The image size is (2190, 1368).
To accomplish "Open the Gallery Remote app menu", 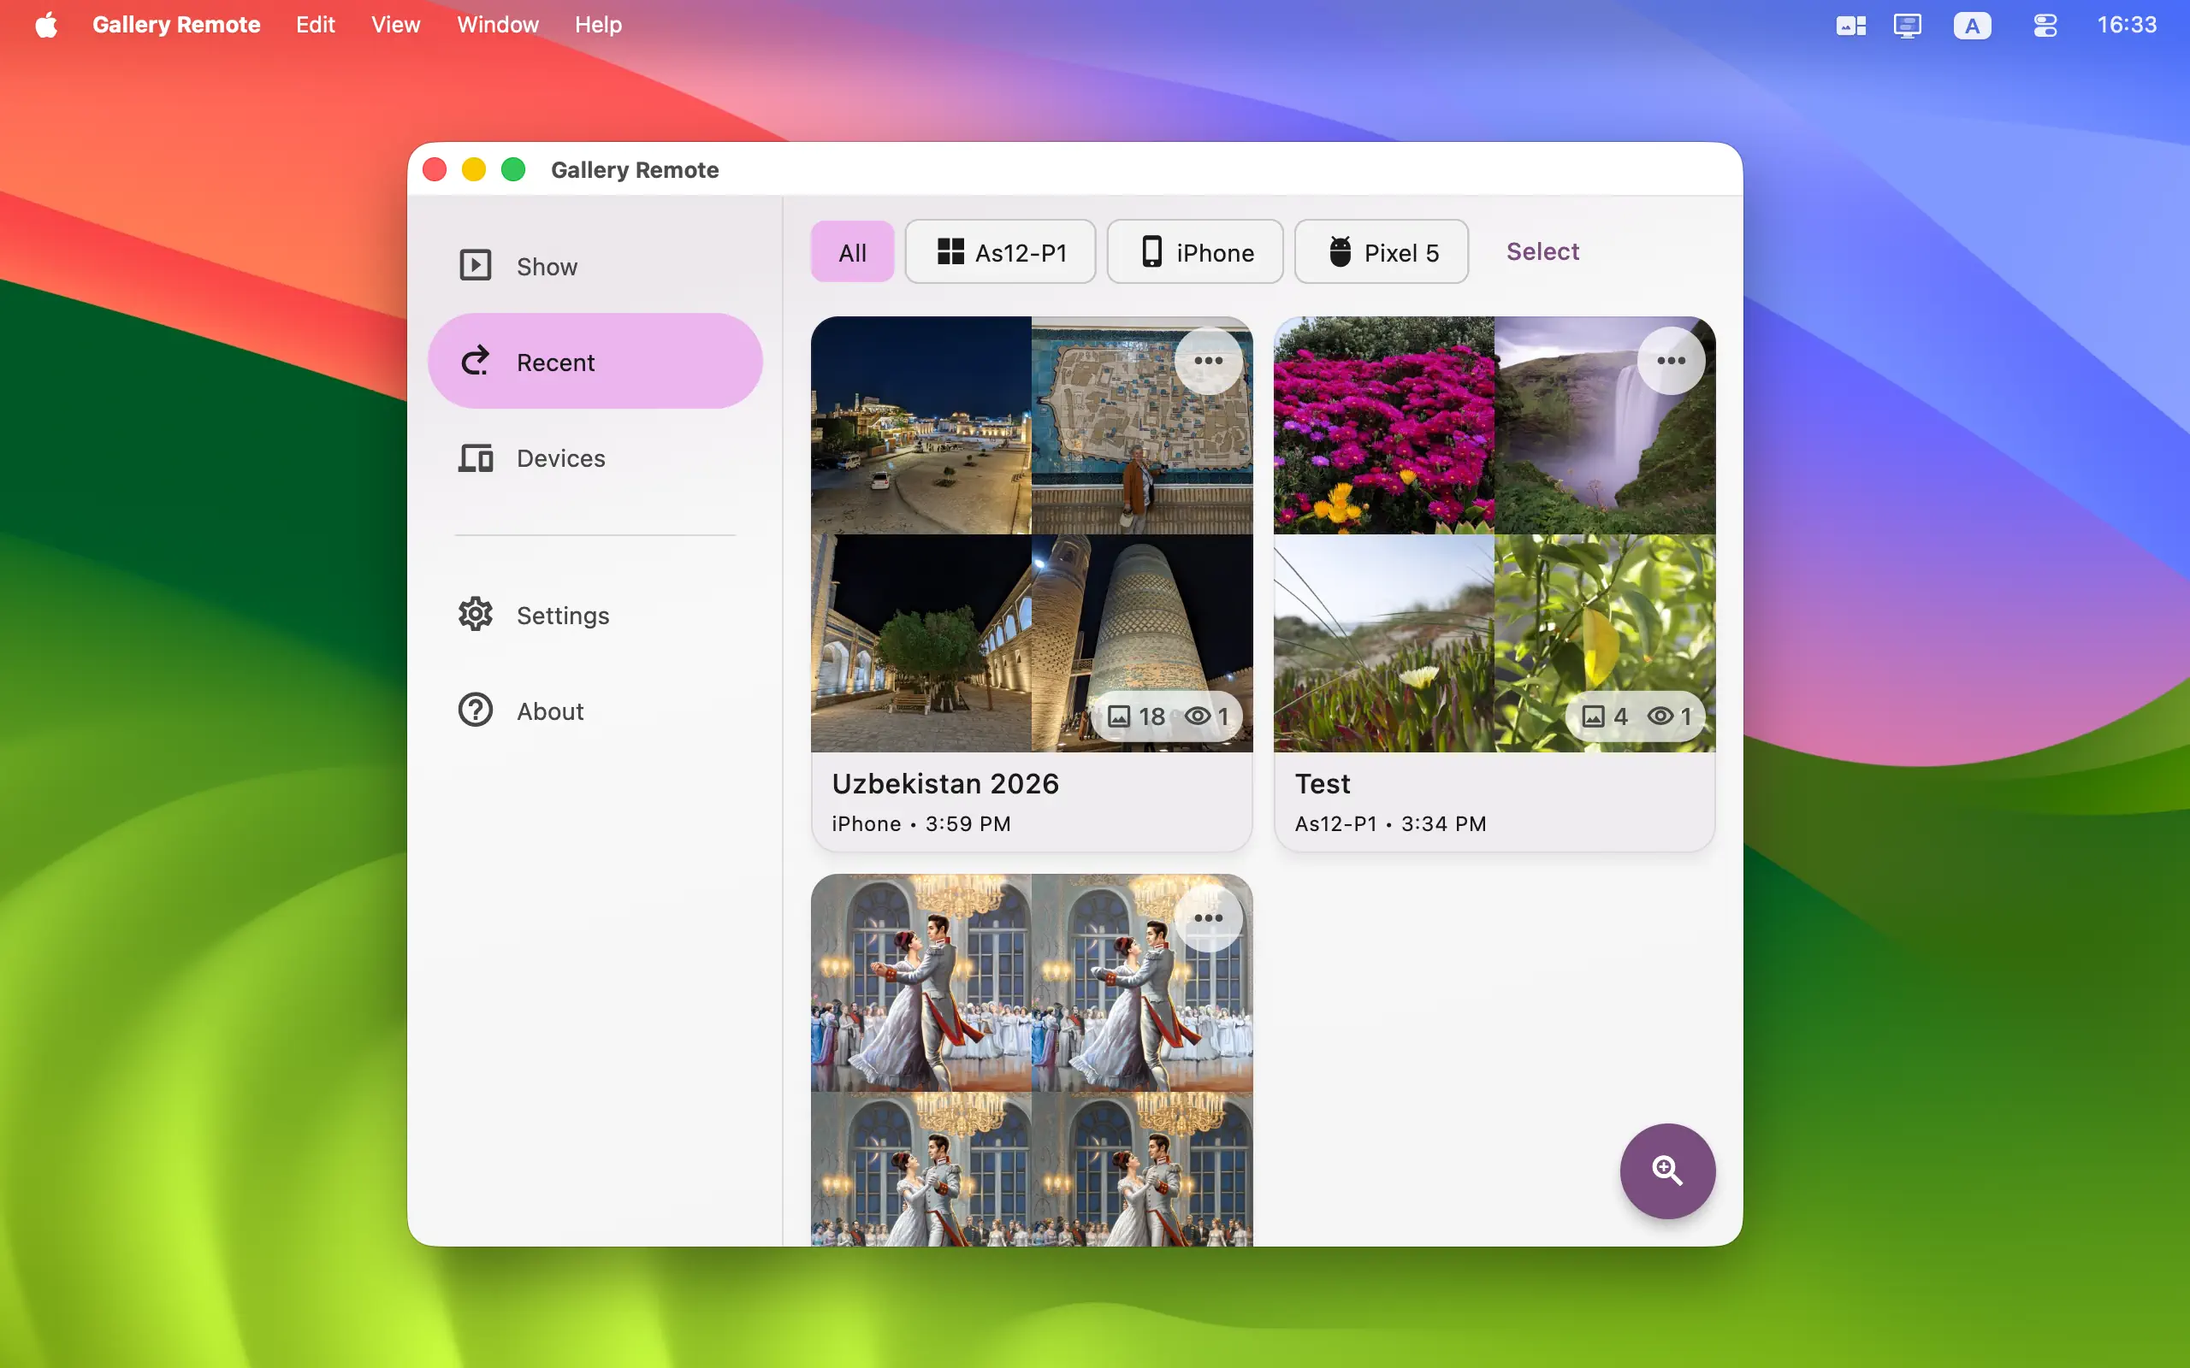I will (x=175, y=25).
